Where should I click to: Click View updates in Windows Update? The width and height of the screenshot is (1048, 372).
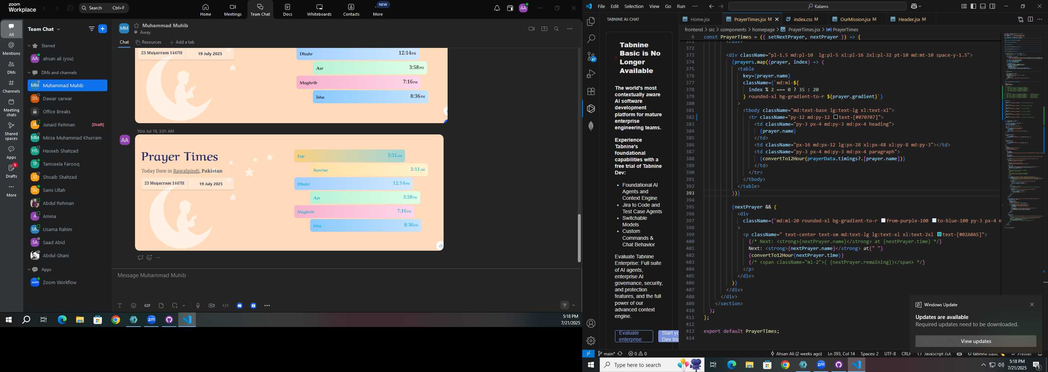pos(976,341)
